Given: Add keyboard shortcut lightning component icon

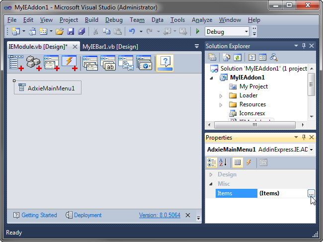Looking at the screenshot, I should click(x=70, y=63).
